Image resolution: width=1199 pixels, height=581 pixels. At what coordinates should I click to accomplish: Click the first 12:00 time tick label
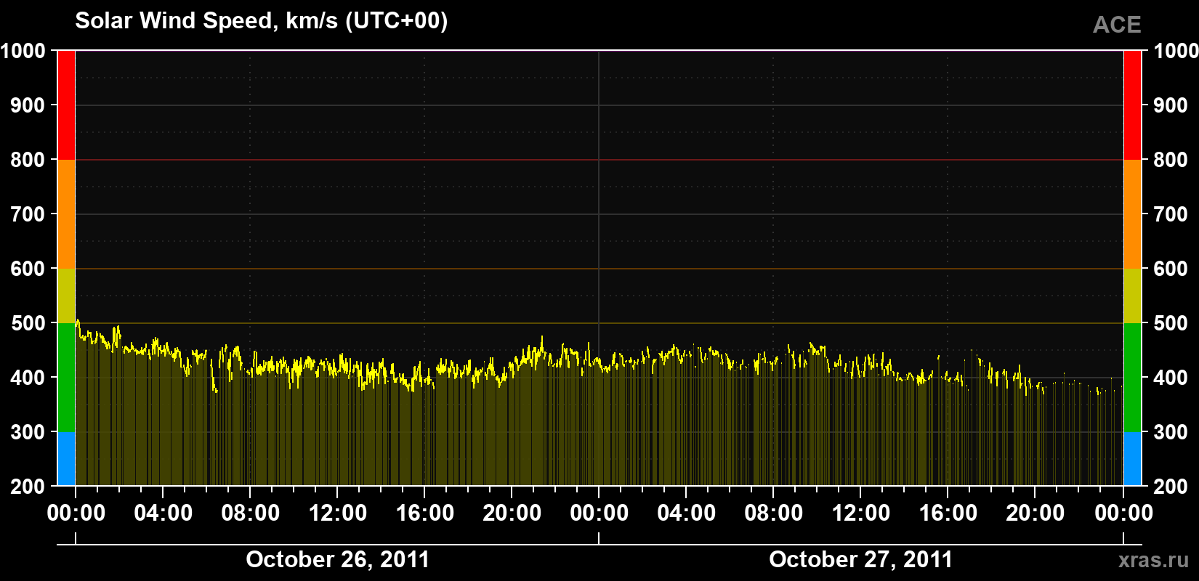point(338,513)
